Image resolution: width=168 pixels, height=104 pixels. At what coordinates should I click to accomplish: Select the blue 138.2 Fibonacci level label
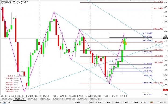coord(147,40)
